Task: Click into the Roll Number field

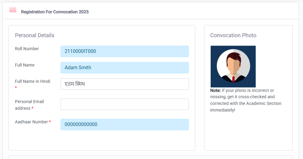Action: pyautogui.click(x=124, y=51)
